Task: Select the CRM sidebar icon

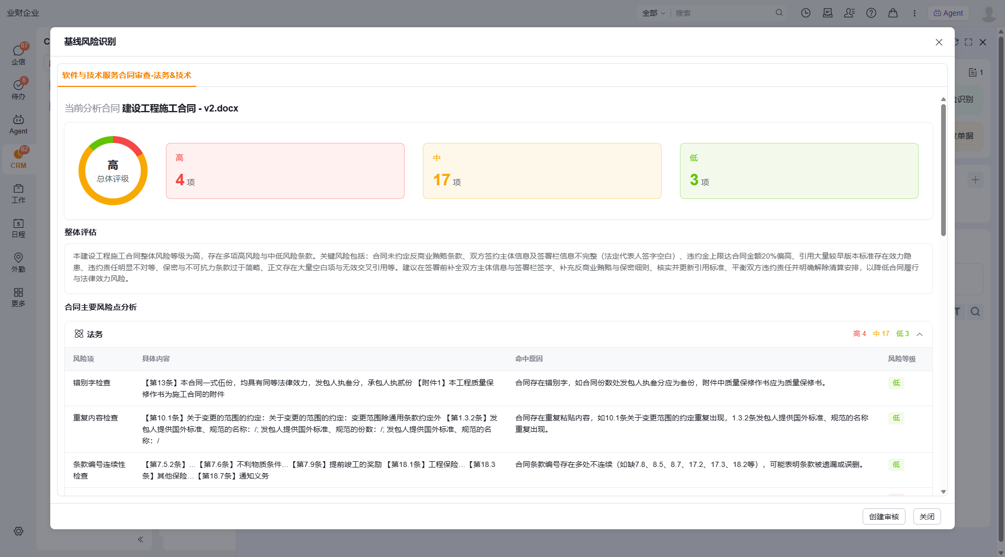Action: (x=18, y=158)
